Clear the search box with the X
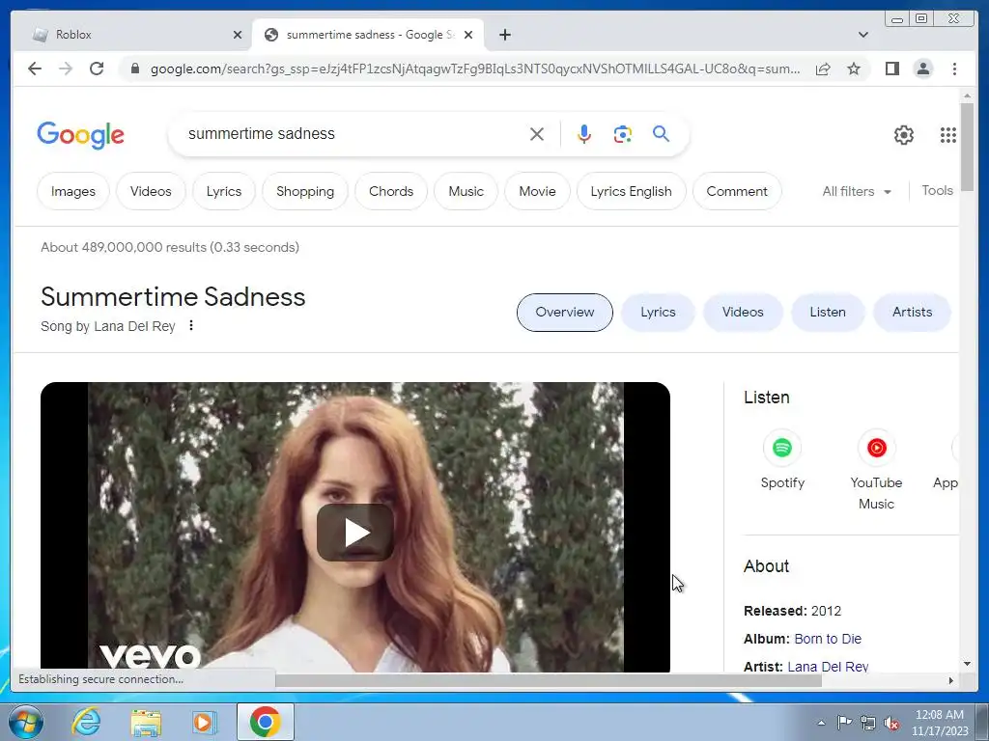The height and width of the screenshot is (741, 989). click(537, 134)
